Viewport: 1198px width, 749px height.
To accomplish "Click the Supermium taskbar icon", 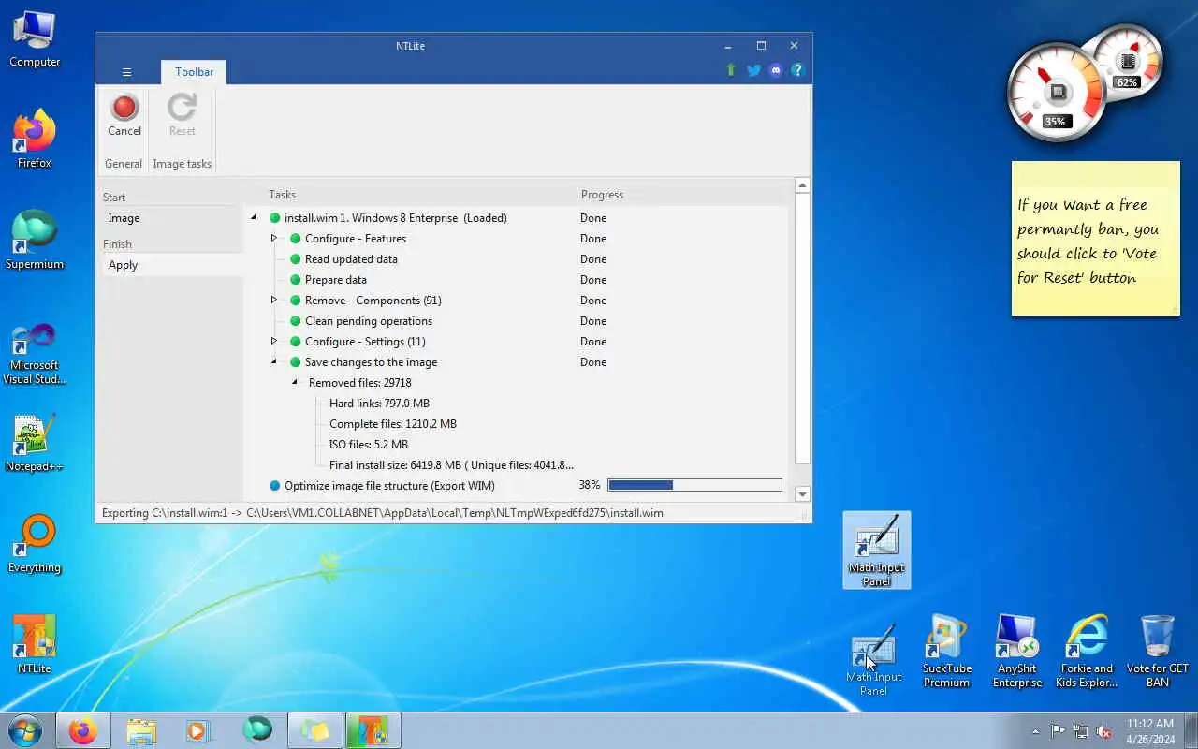I will (257, 730).
